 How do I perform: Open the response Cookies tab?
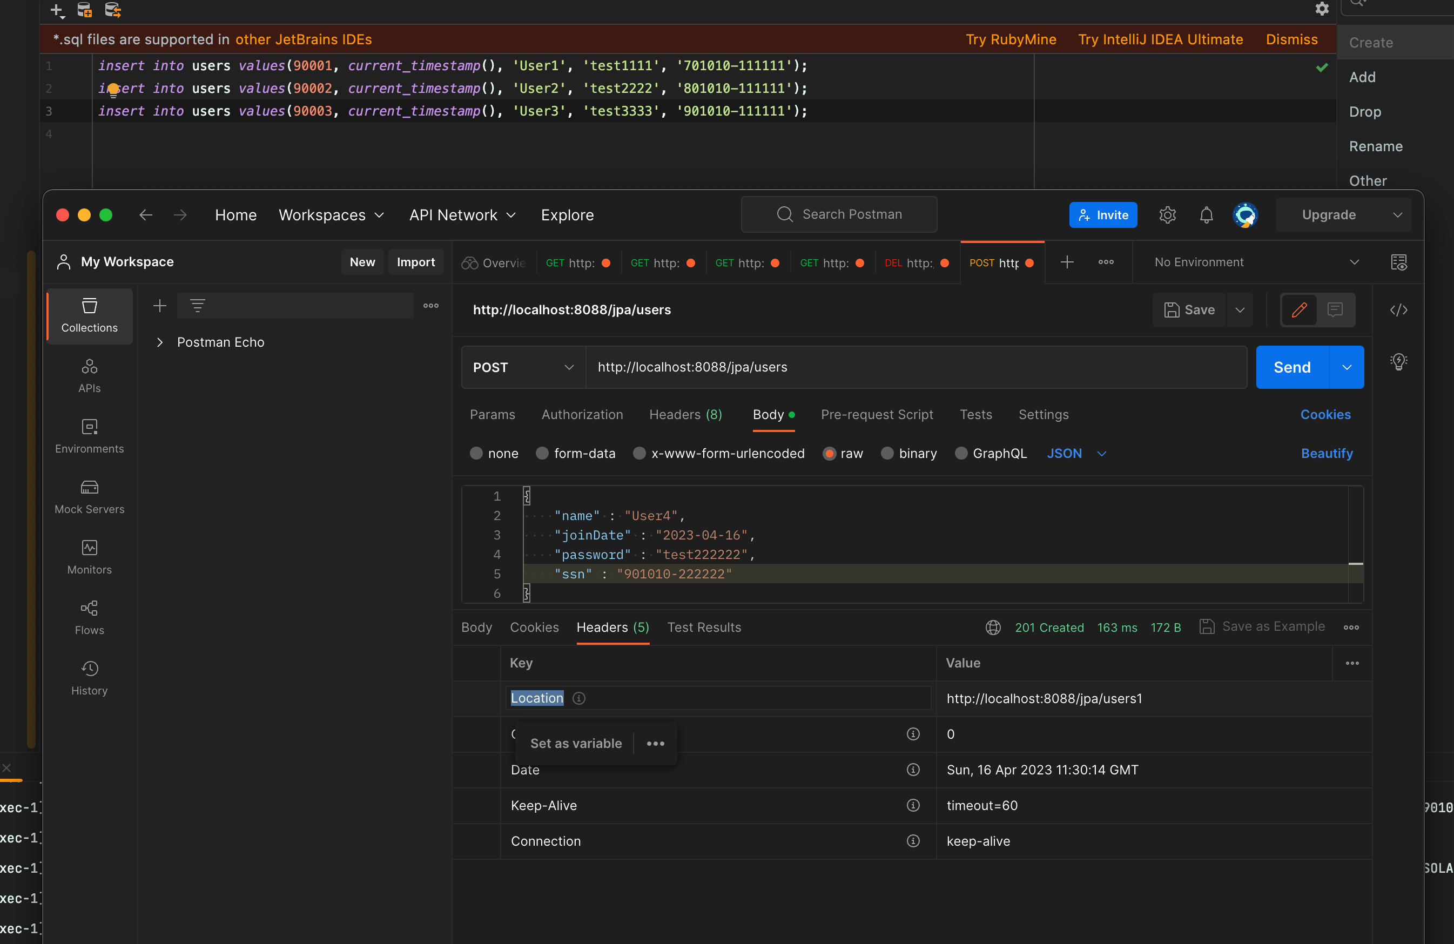point(534,628)
